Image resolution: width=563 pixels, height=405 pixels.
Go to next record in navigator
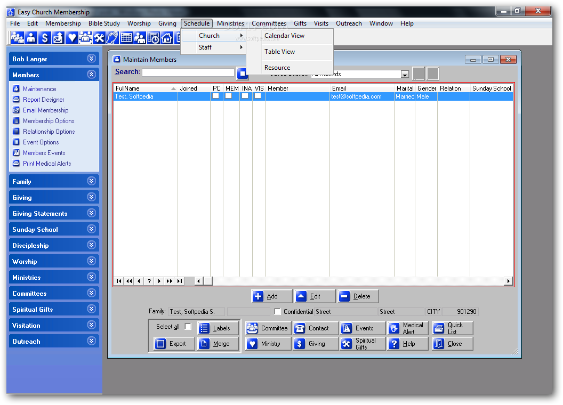(x=159, y=281)
